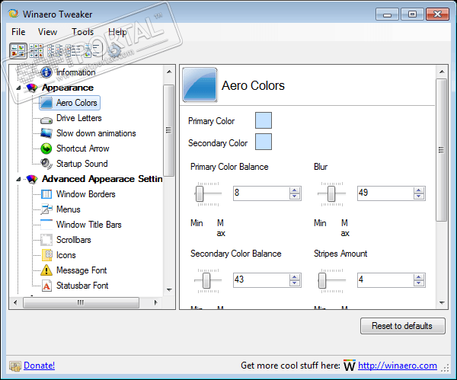This screenshot has height=380, width=457.
Task: Click the Advanced Appearance Settings category icon
Action: pos(32,179)
